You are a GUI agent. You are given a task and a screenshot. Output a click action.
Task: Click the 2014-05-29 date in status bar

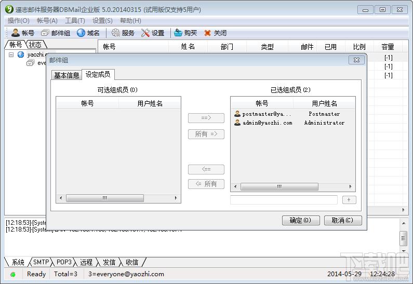344,274
